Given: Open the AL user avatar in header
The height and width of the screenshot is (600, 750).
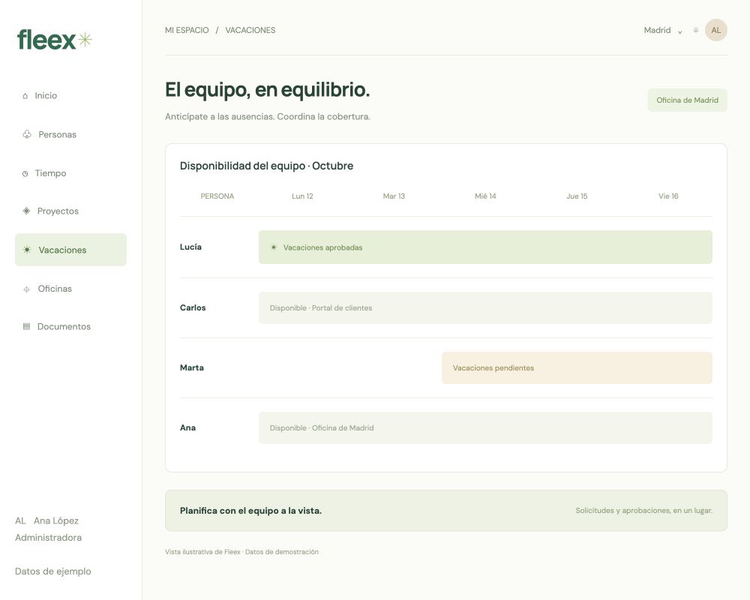Looking at the screenshot, I should point(716,30).
